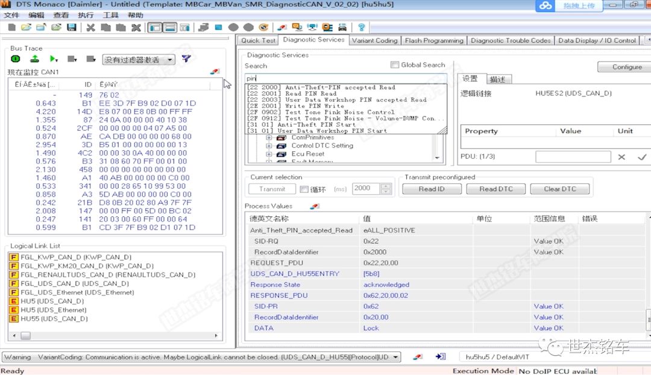The height and width of the screenshot is (375, 651).
Task: Click the PDU value input field
Action: pos(573,157)
